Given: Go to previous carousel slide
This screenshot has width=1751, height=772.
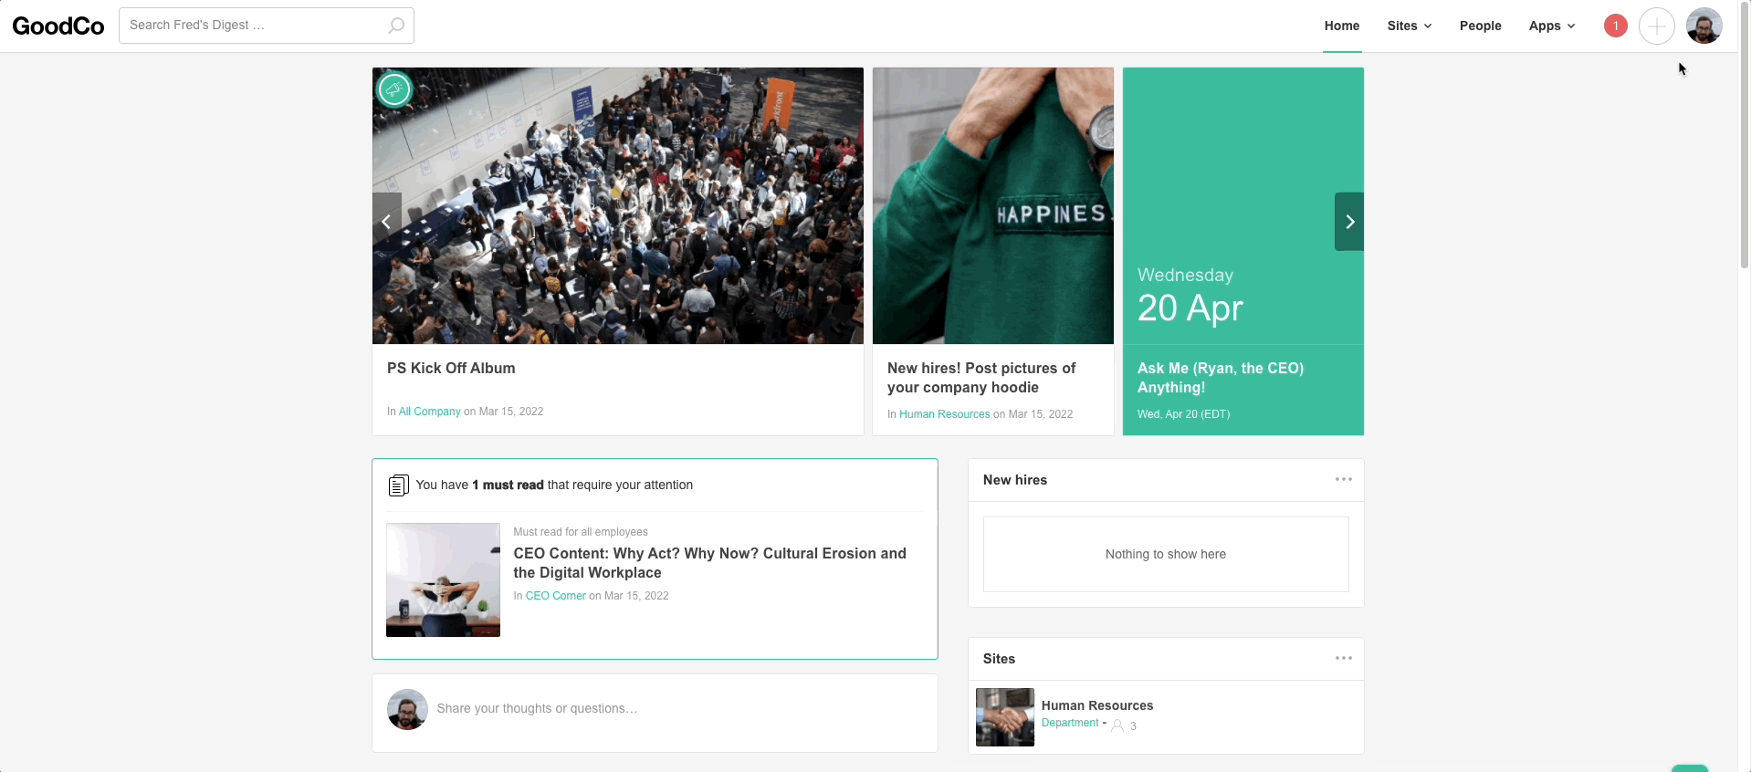Looking at the screenshot, I should click(386, 222).
